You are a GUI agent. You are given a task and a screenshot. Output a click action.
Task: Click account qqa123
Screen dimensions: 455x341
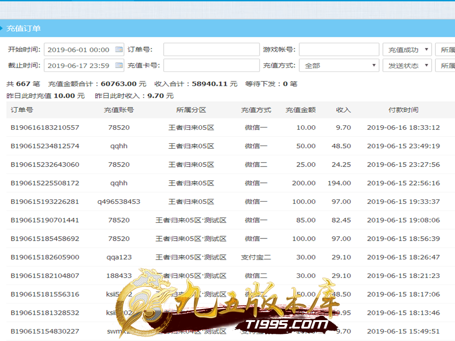[119, 258]
